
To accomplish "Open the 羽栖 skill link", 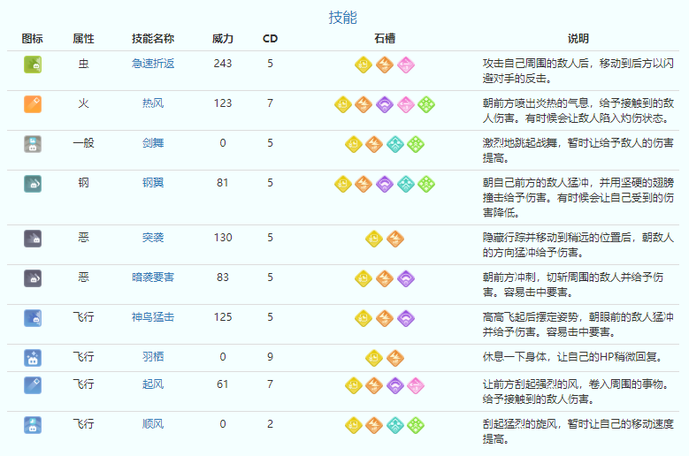I will [153, 357].
